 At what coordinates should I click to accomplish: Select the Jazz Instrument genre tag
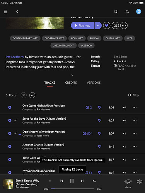pos(63,46)
